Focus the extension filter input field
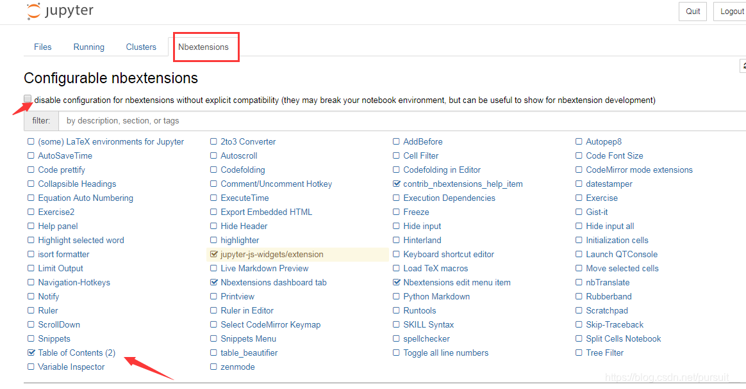Image resolution: width=746 pixels, height=389 pixels. [402, 121]
